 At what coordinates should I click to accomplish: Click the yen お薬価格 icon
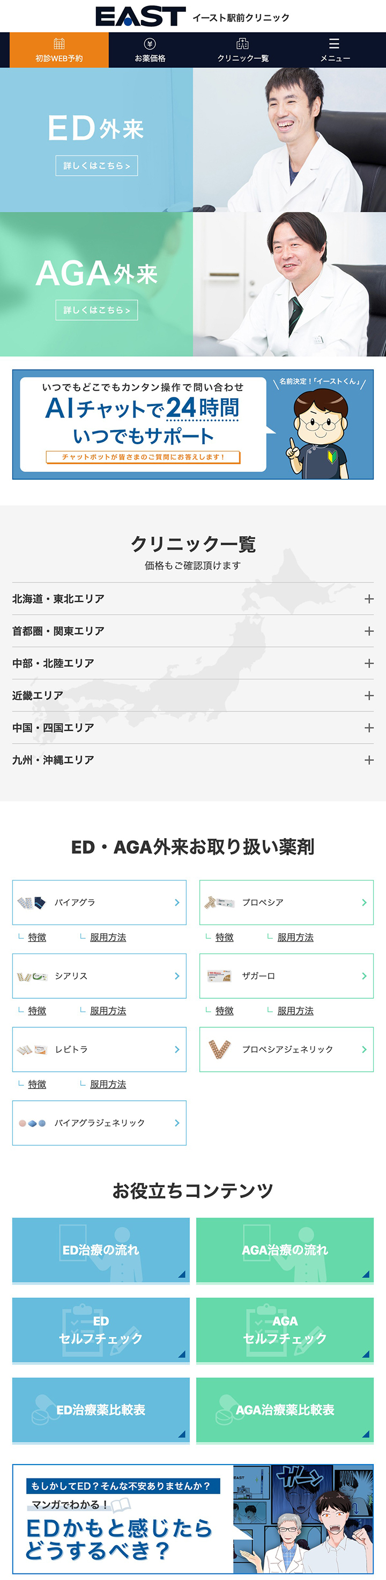150,44
